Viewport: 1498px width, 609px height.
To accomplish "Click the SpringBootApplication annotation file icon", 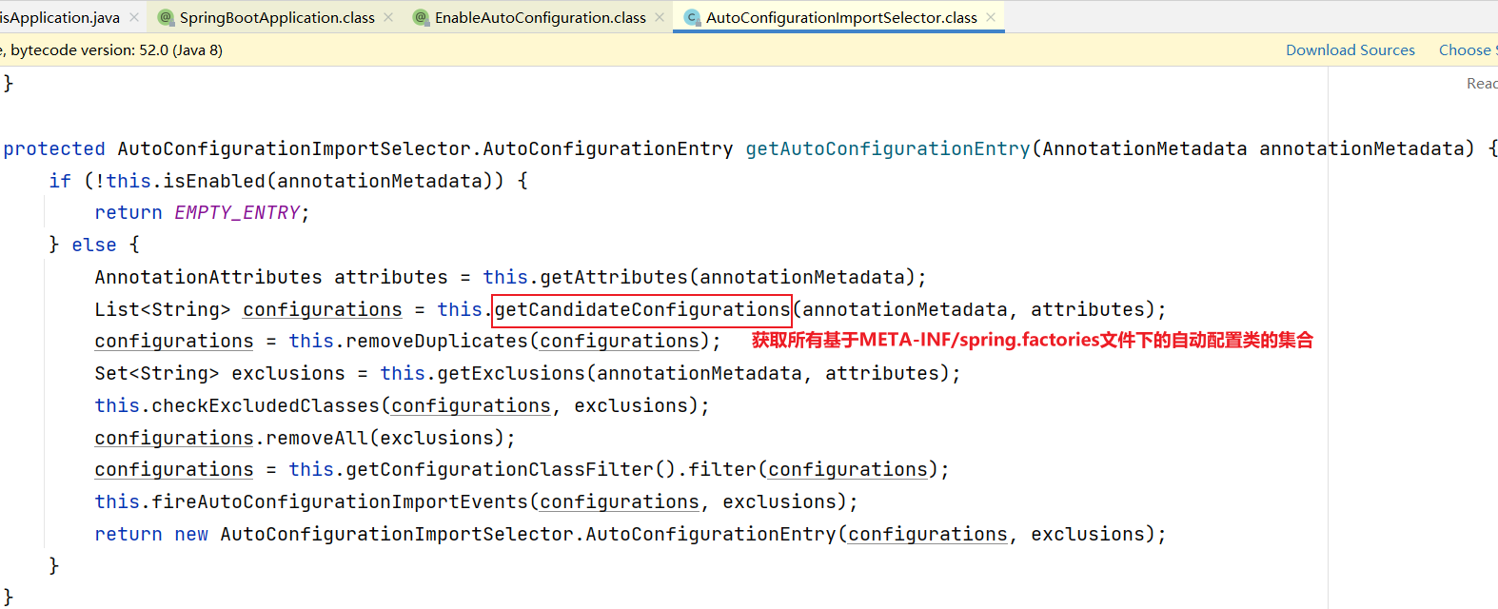I will click(166, 17).
